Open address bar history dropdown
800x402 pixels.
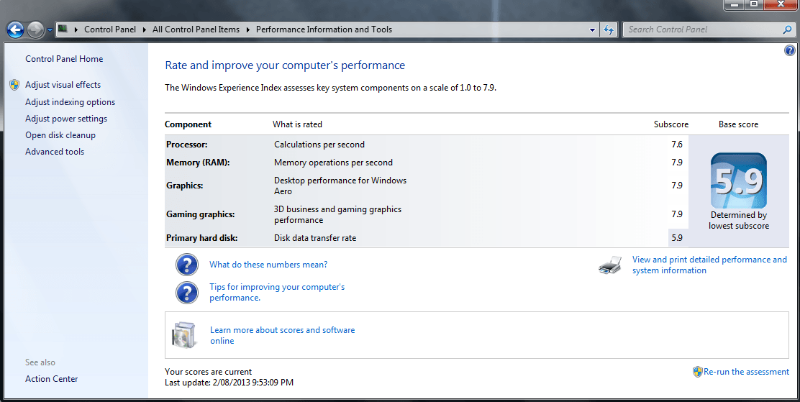point(592,29)
